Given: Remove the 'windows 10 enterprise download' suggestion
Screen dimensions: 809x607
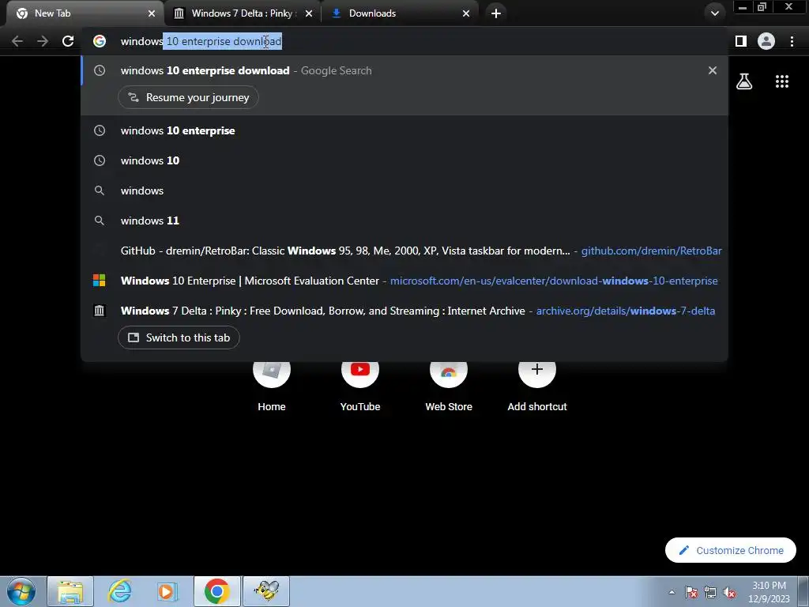Looking at the screenshot, I should point(713,70).
